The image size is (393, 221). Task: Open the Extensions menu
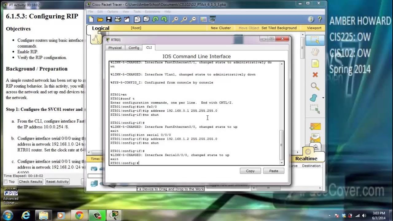point(153,11)
